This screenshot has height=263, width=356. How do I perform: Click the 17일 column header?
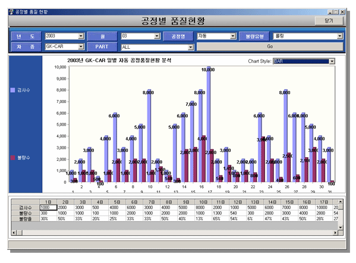[x=324, y=202]
